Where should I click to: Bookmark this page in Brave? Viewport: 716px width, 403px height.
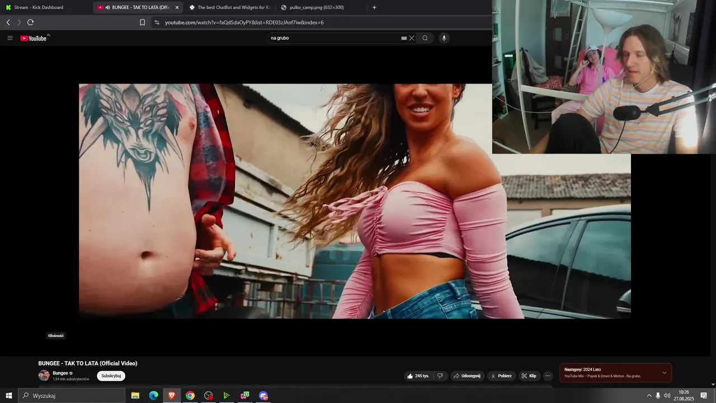coord(142,22)
